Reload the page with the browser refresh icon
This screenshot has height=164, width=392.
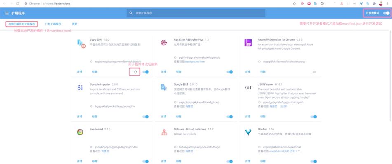[x=17, y=3]
